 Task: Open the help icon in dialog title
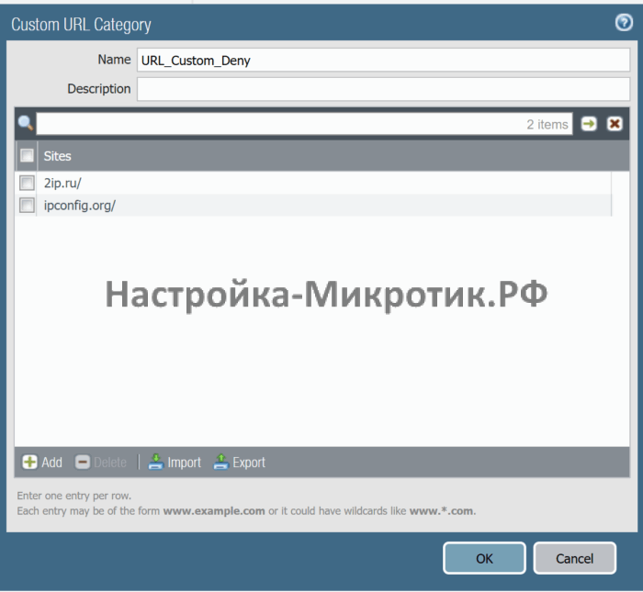pyautogui.click(x=624, y=22)
